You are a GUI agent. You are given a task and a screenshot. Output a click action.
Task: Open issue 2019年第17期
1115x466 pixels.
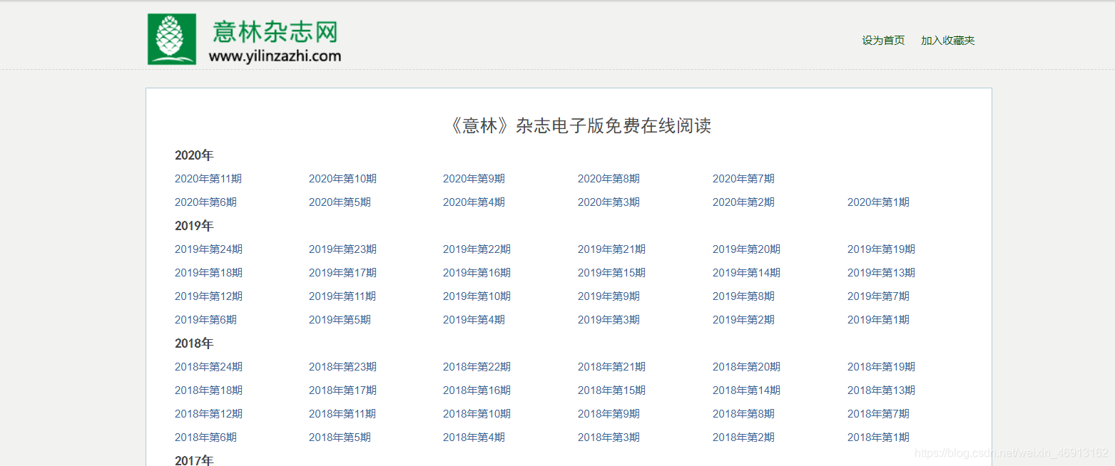pyautogui.click(x=342, y=273)
